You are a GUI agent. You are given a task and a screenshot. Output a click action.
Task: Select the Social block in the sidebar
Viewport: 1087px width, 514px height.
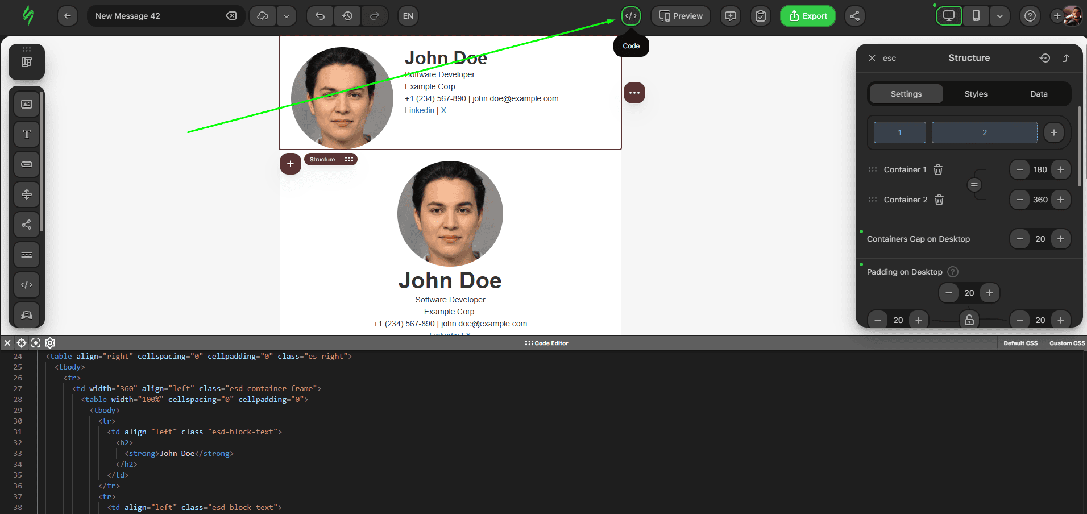coord(27,225)
